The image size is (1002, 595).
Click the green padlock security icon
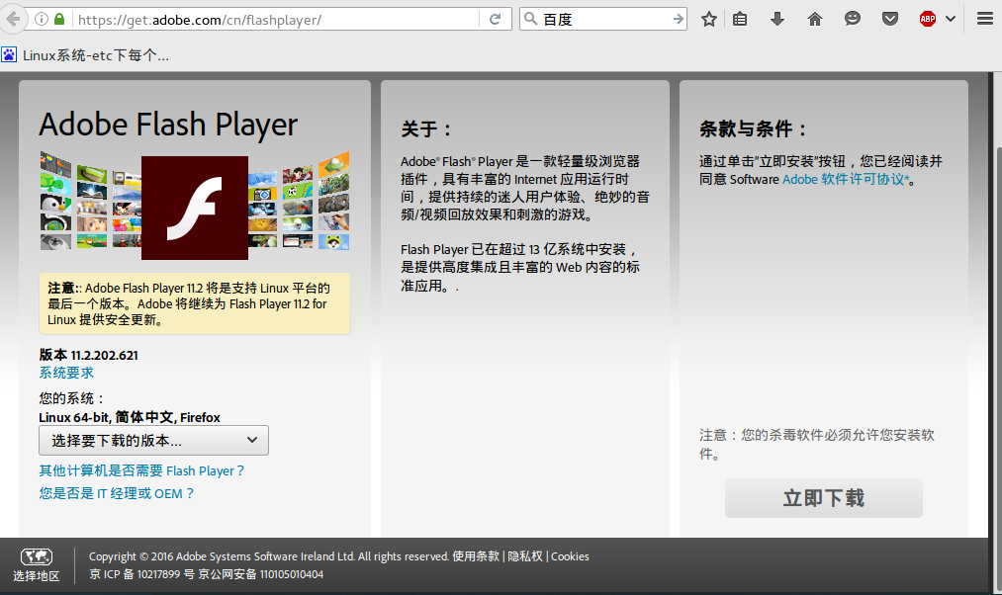coord(59,19)
